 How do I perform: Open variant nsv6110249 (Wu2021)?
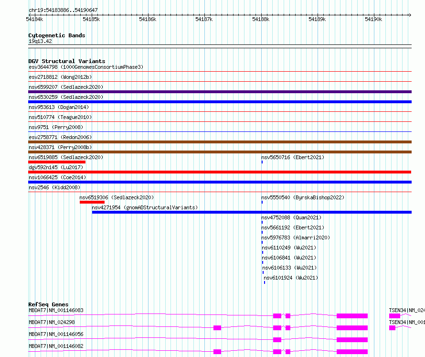[x=289, y=248]
